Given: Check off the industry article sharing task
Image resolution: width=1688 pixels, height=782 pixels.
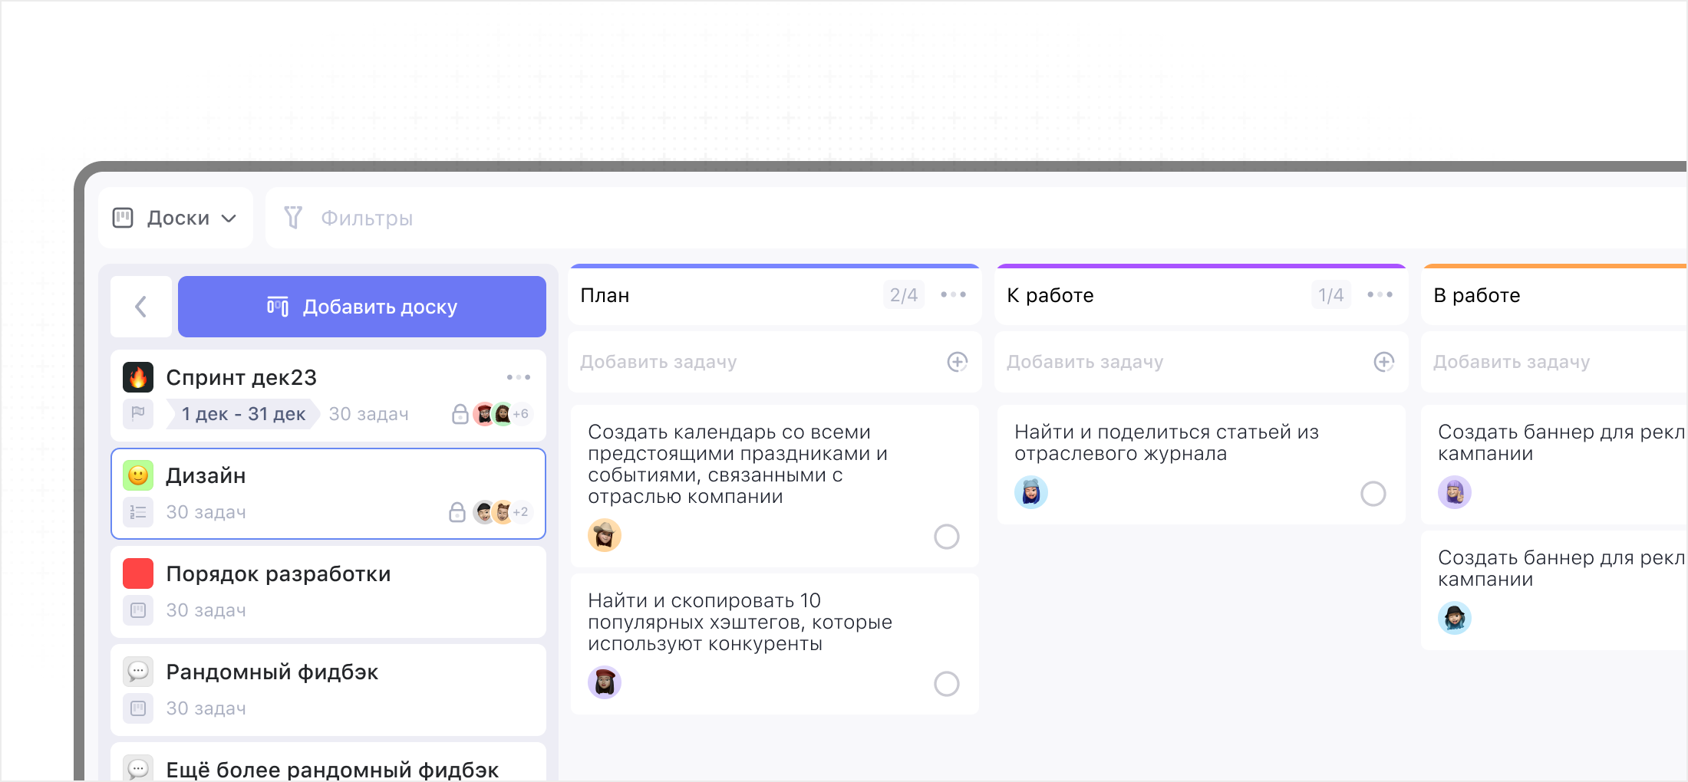Looking at the screenshot, I should (x=1373, y=494).
